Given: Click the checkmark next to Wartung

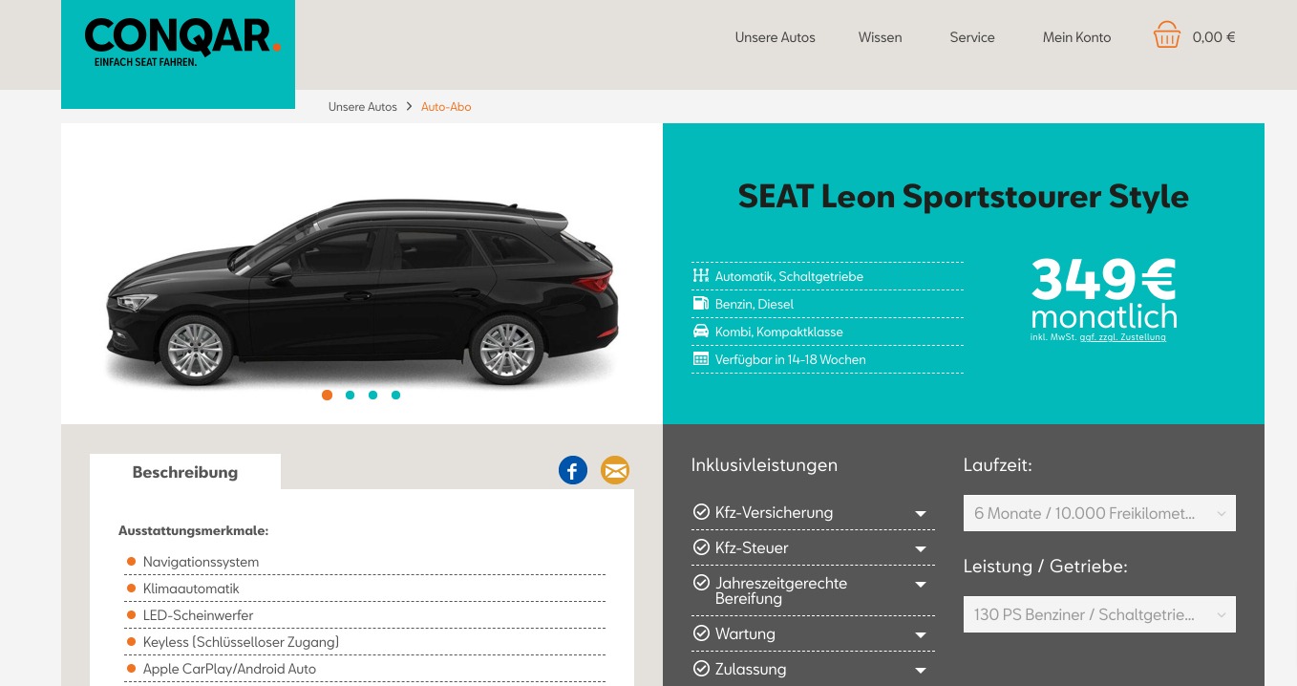Looking at the screenshot, I should [x=701, y=633].
